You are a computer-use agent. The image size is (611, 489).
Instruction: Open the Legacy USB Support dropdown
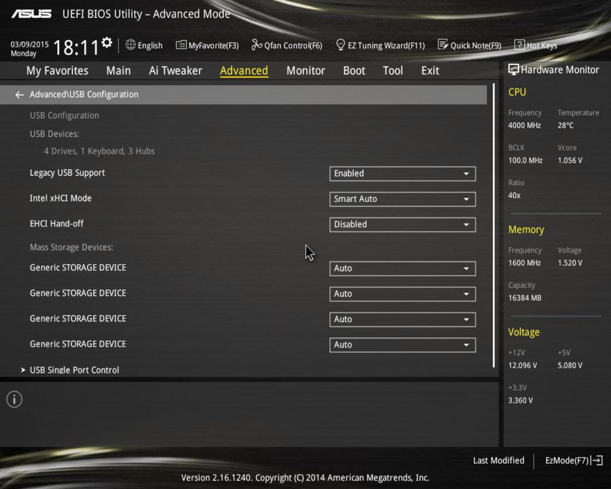tap(402, 173)
